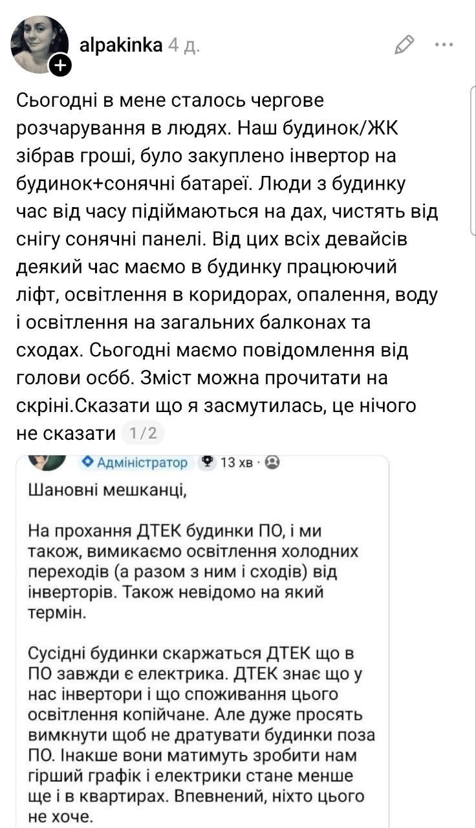This screenshot has height=828, width=476.
Task: Click the 1/2 thread counter badge
Action: tap(143, 433)
